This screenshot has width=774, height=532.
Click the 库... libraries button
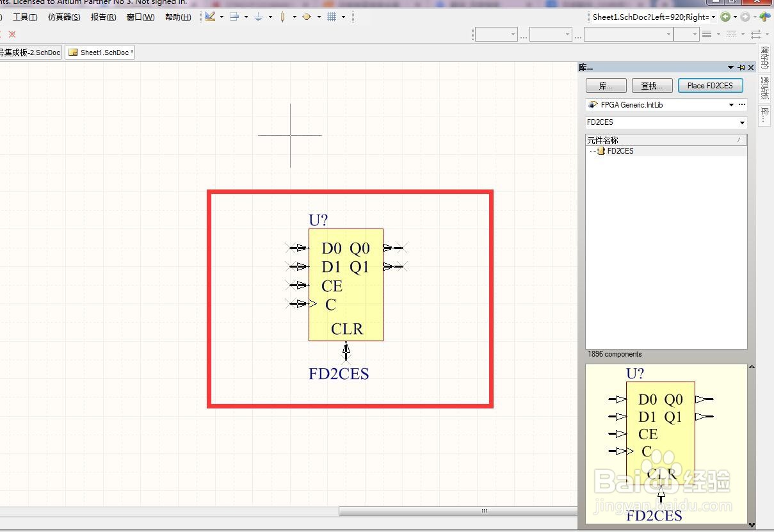[606, 86]
